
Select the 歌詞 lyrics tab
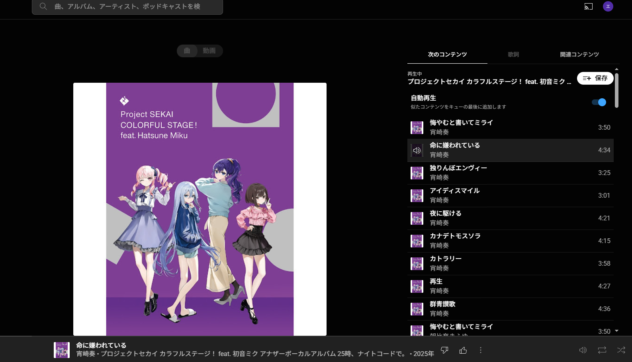click(x=513, y=54)
